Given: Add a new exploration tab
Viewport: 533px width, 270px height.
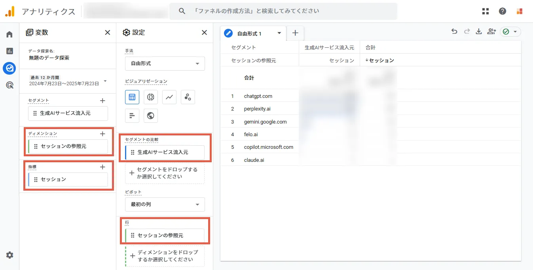Looking at the screenshot, I should click(295, 33).
